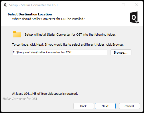The width and height of the screenshot is (144, 113).
Task: Minimize the Setup window
Action: (x=111, y=5)
